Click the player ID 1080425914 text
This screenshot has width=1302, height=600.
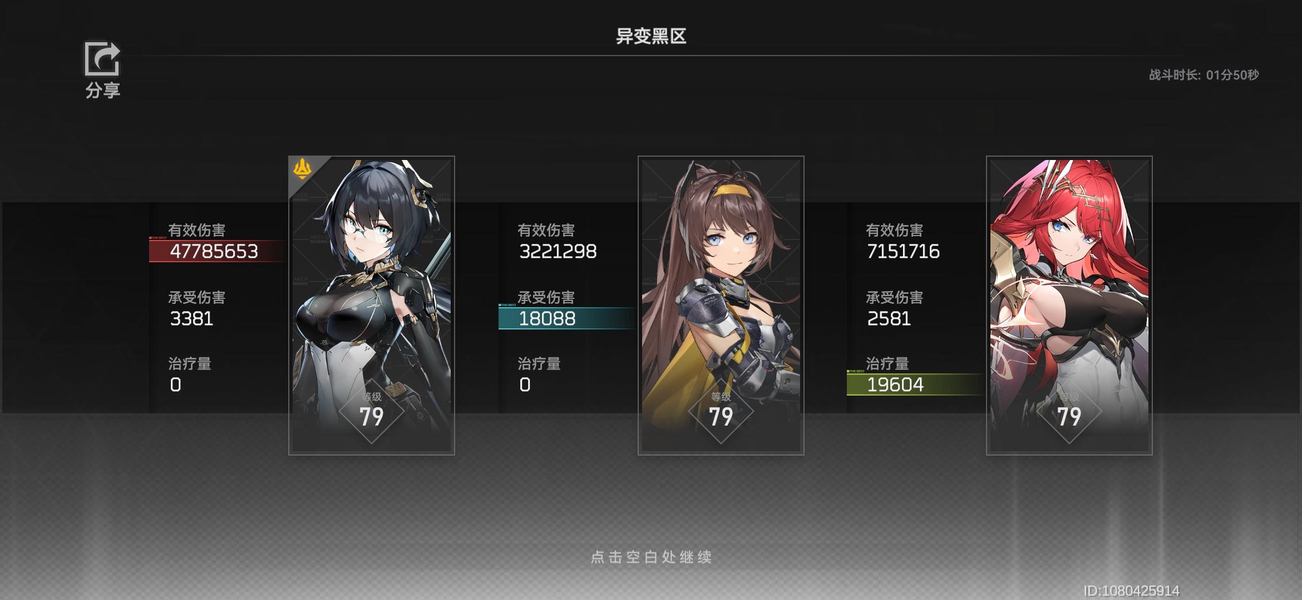point(1131,591)
